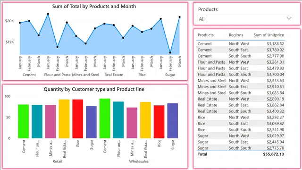302x170 pixels.
Task: Click the total value $55,672.13
Action: (273, 154)
